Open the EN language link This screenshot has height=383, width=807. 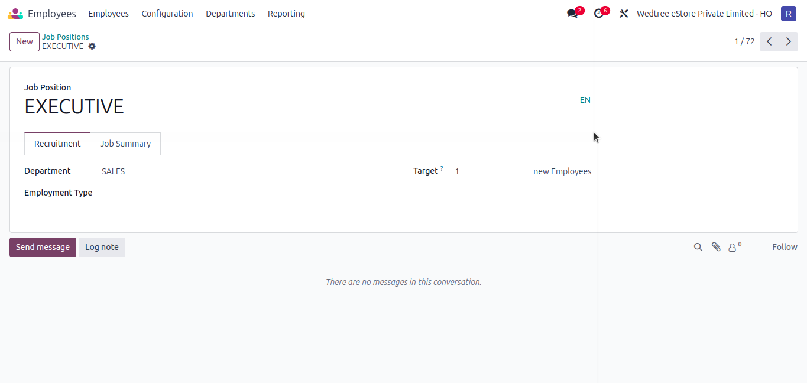(x=585, y=100)
